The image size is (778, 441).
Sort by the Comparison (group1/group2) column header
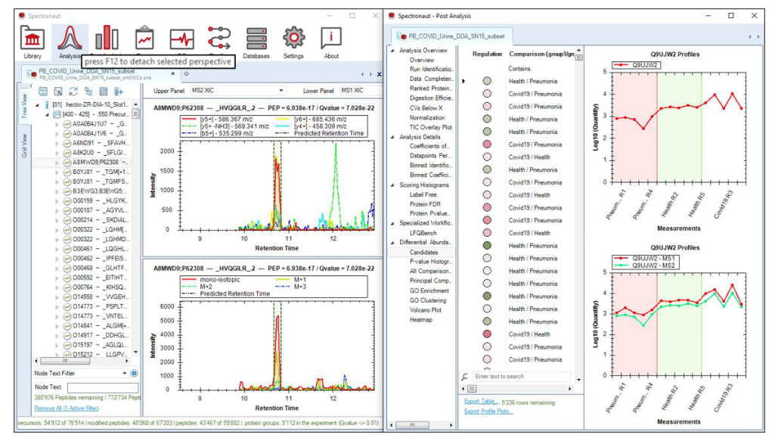tap(541, 54)
